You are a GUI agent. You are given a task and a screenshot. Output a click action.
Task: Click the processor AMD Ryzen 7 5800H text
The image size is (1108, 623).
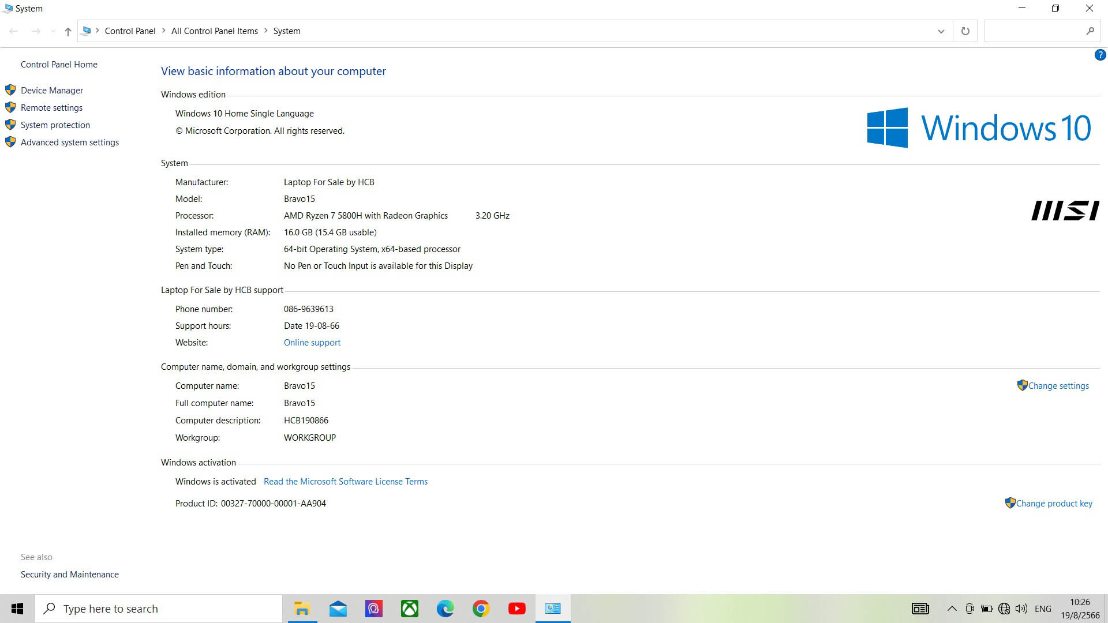click(366, 216)
